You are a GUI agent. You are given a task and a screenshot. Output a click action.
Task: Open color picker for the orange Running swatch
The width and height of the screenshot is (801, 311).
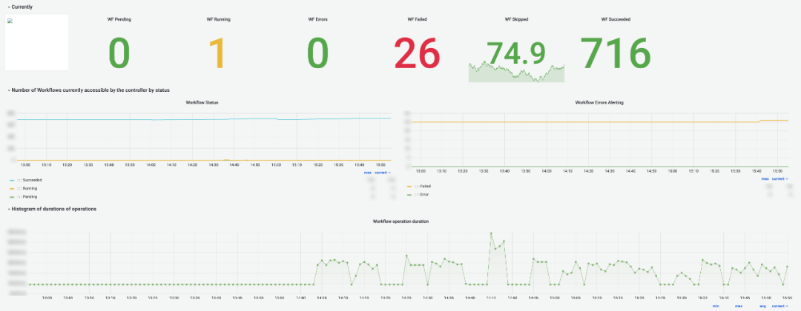click(x=12, y=188)
